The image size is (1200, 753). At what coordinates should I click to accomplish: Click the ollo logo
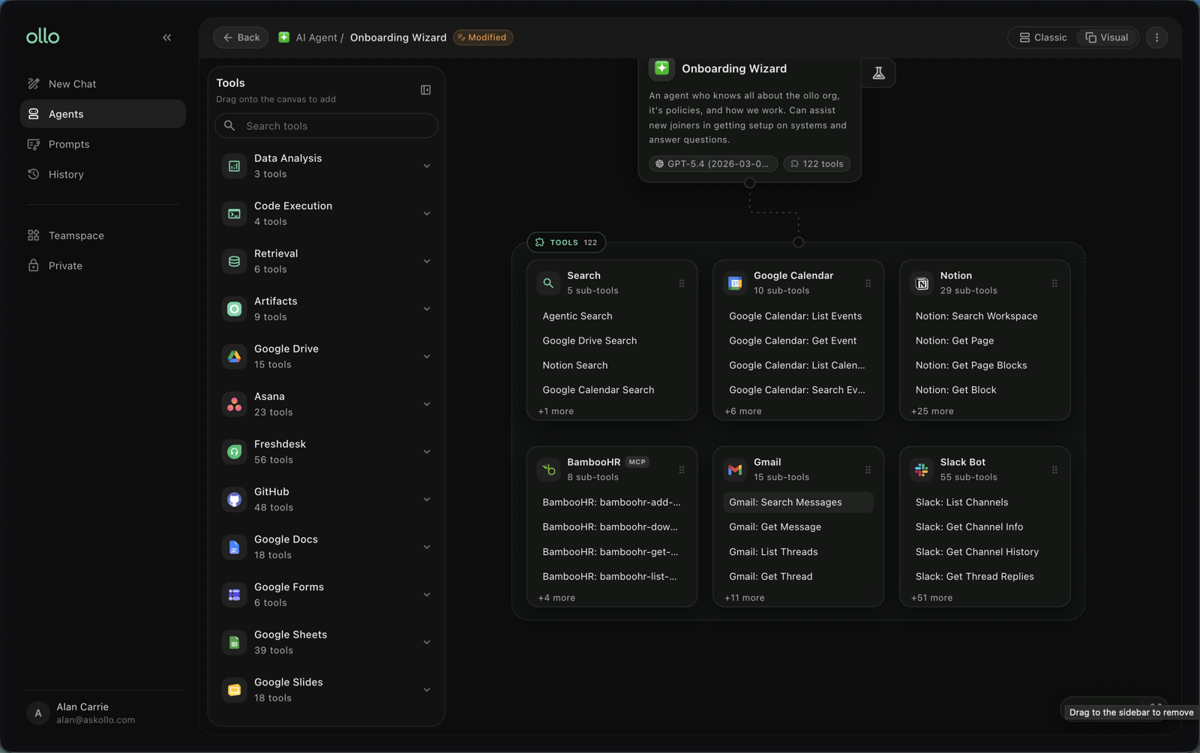click(43, 37)
